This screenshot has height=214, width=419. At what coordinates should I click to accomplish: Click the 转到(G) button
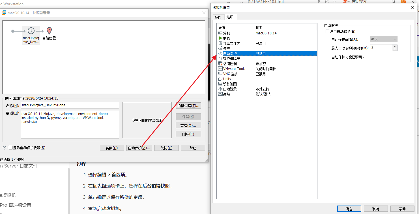point(111,148)
